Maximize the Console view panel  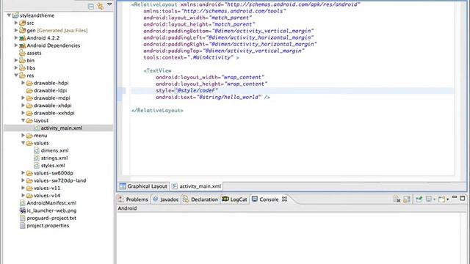(463, 198)
